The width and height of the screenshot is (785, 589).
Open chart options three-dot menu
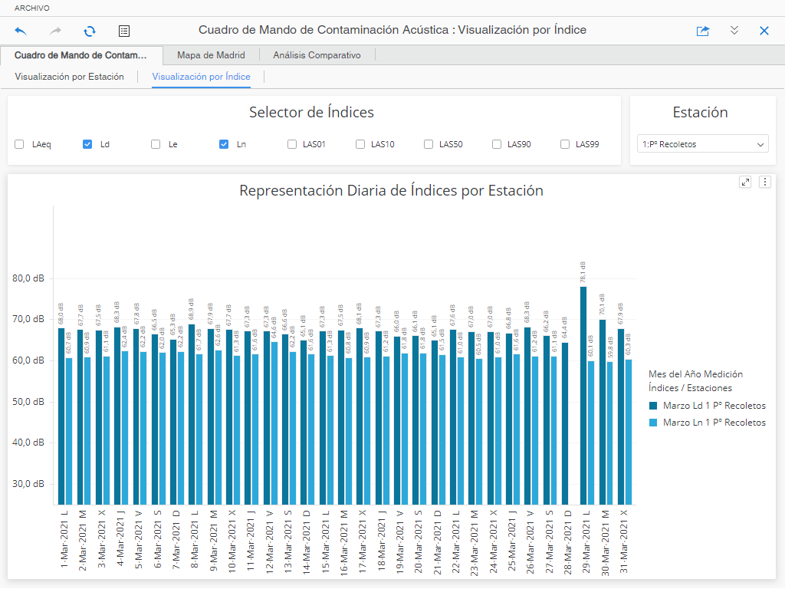coord(764,182)
